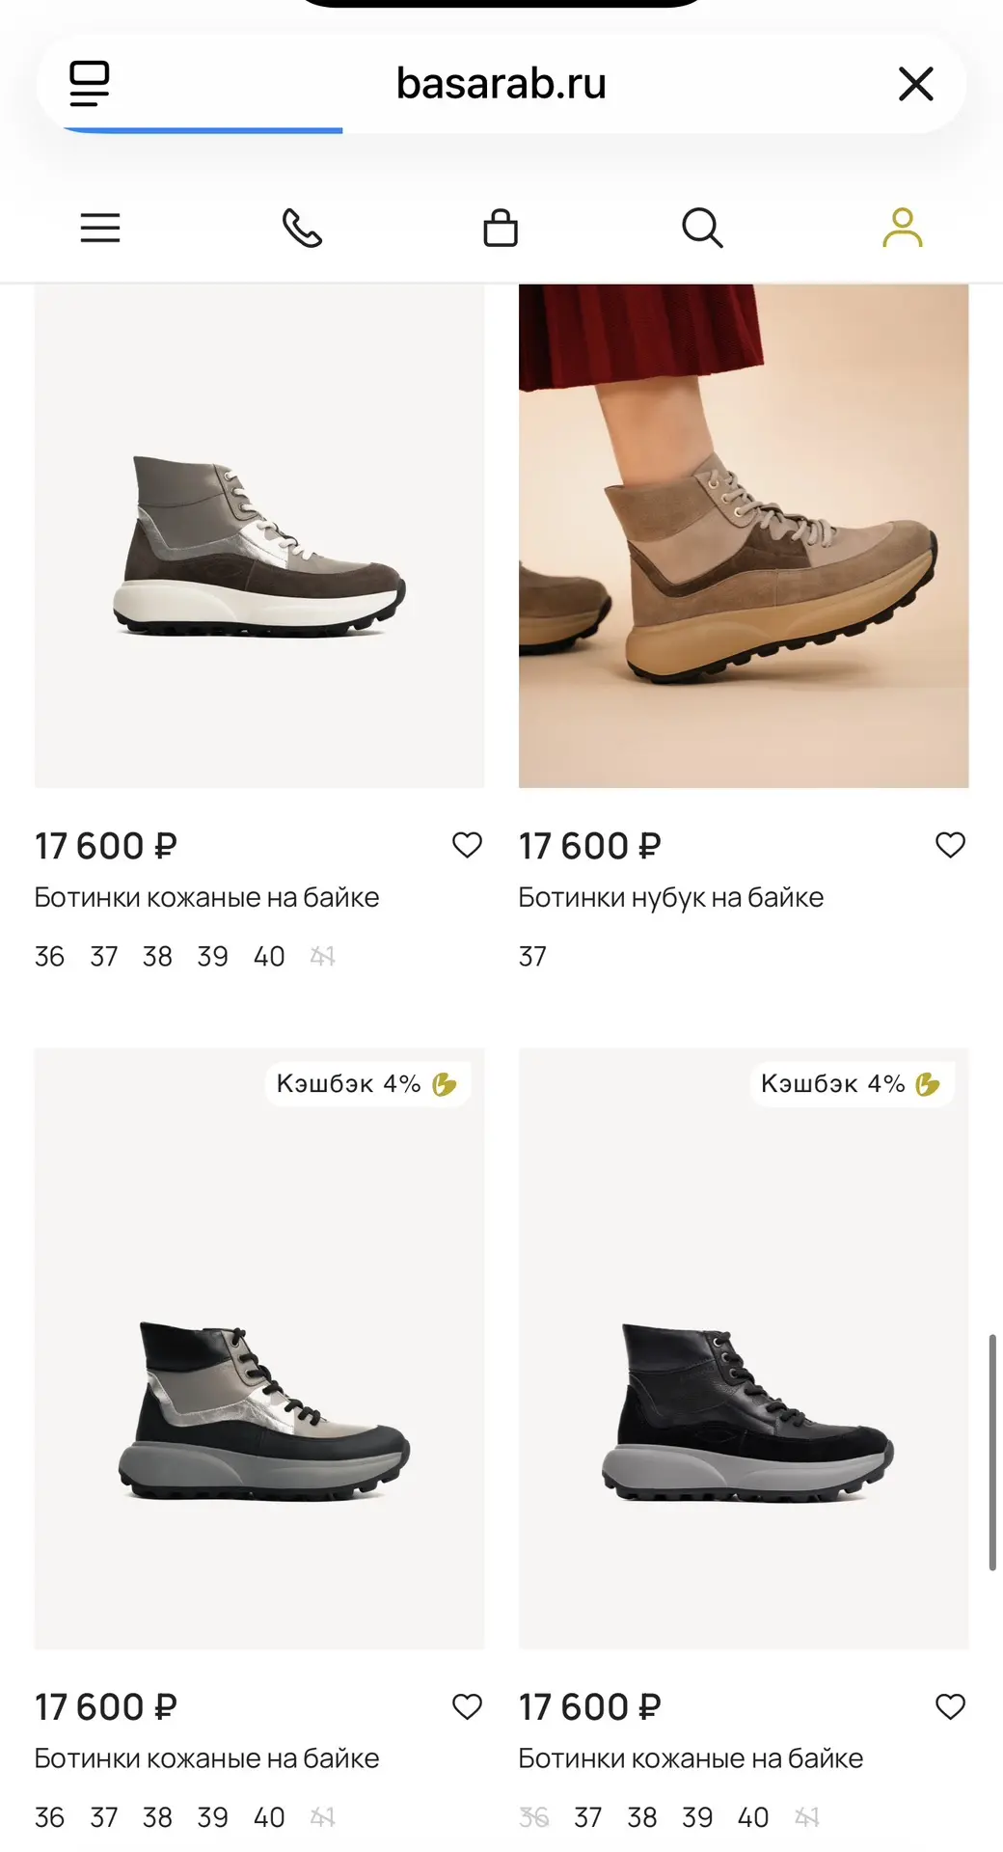
Task: Tap the basarab.ru address bar
Action: click(501, 84)
